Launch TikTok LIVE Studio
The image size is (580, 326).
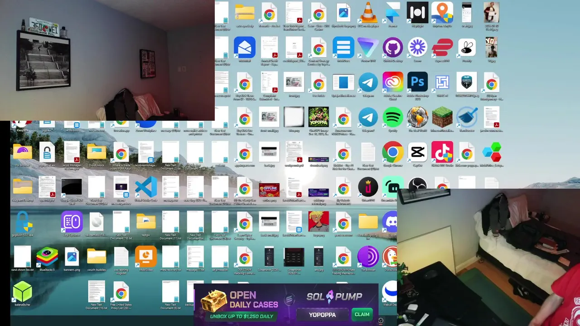[x=442, y=153]
